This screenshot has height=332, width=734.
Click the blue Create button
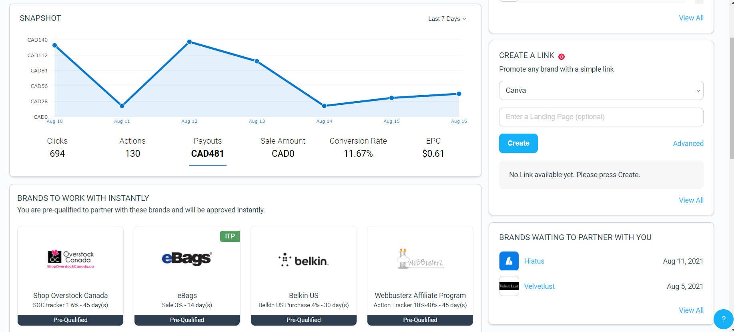[518, 143]
